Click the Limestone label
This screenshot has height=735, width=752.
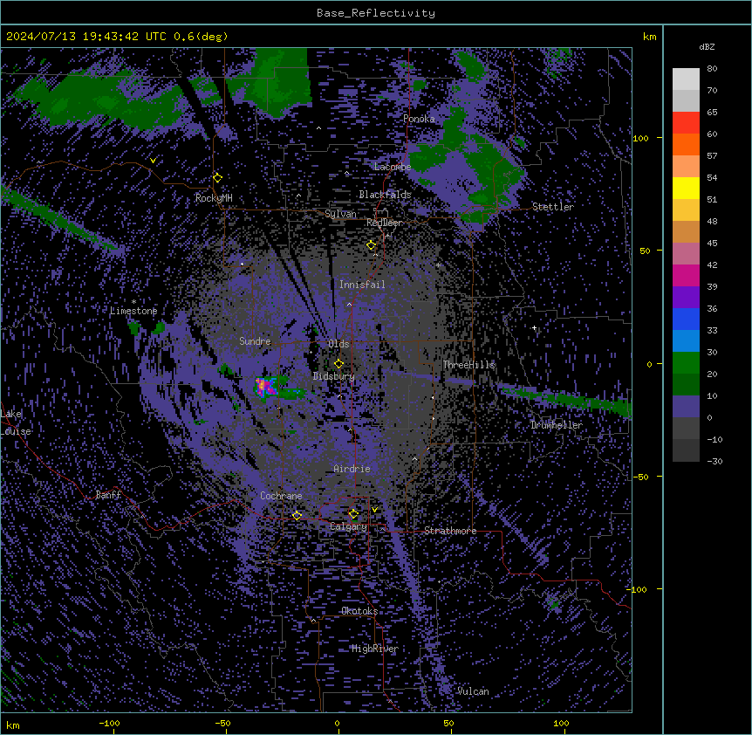(133, 311)
